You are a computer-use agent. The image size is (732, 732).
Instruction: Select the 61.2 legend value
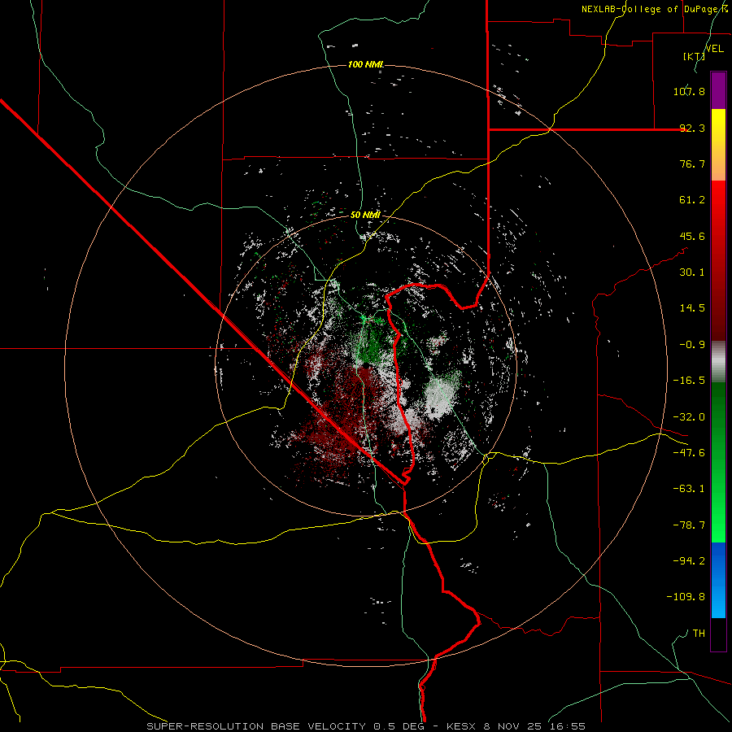pyautogui.click(x=692, y=200)
